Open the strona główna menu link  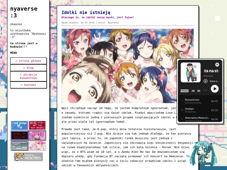pyautogui.click(x=29, y=61)
